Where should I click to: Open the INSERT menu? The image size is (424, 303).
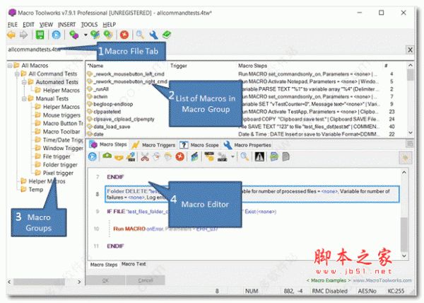67,25
